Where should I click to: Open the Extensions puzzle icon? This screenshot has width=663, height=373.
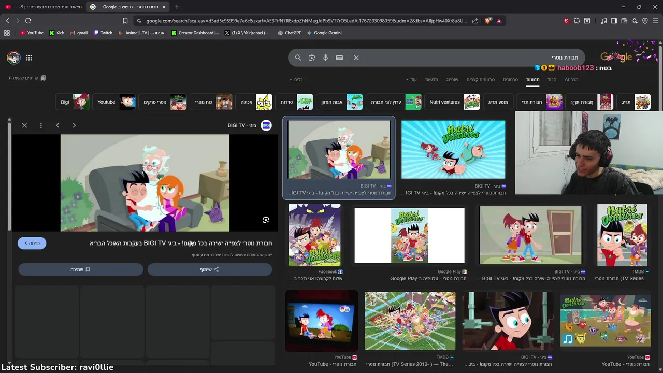point(576,21)
